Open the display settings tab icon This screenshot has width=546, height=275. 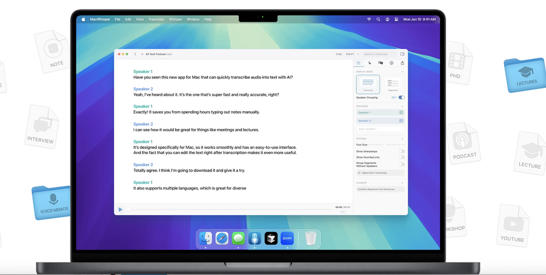tap(358, 63)
